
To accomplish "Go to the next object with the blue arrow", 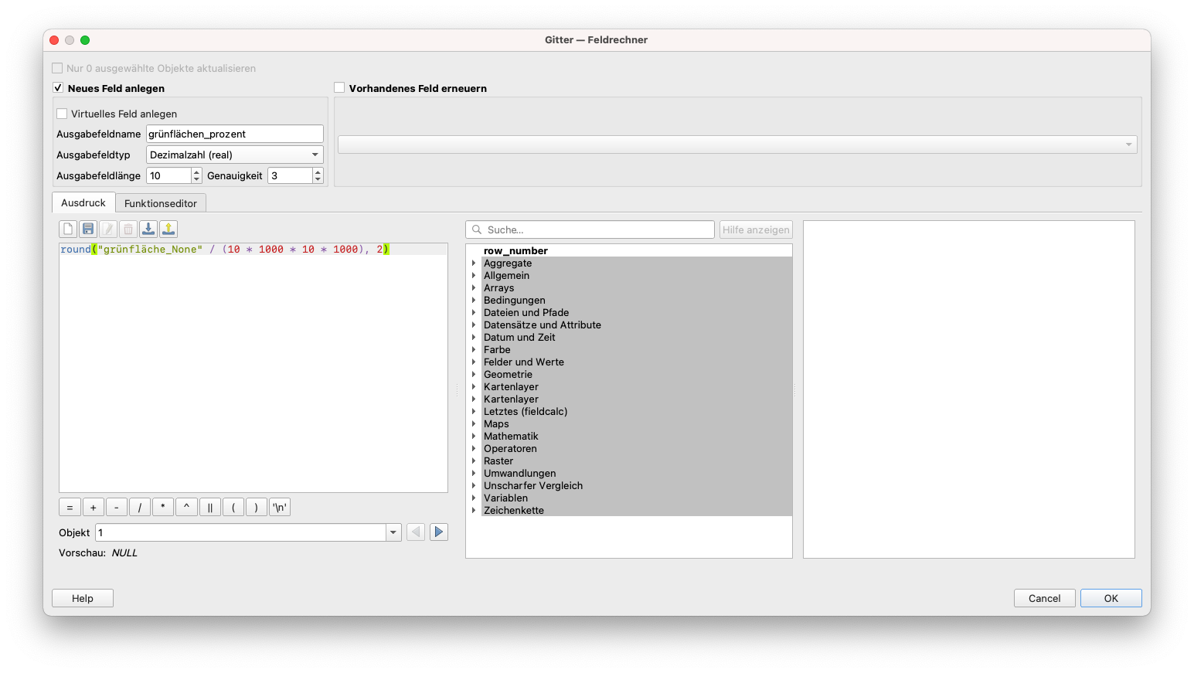I will [x=439, y=532].
